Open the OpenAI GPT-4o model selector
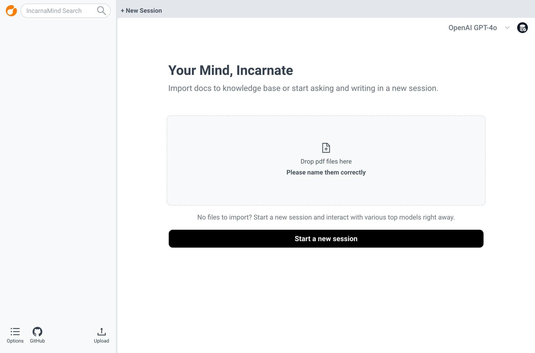The width and height of the screenshot is (535, 353). [x=472, y=28]
